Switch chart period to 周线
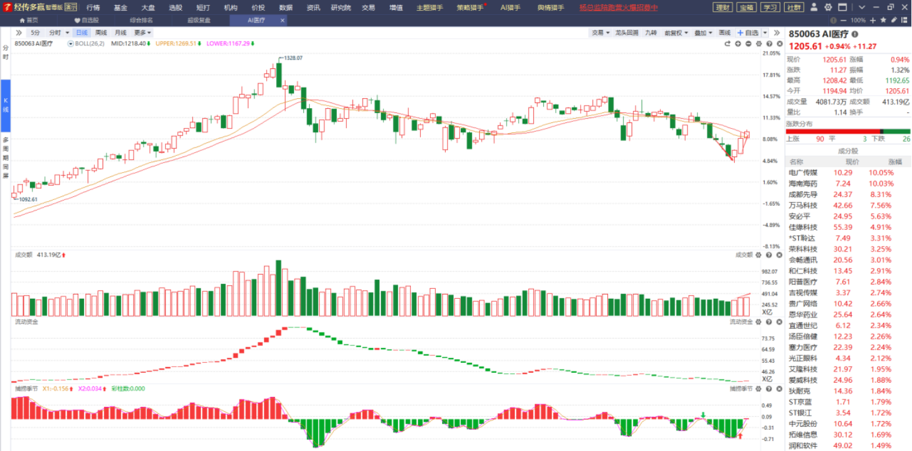Viewport: 912px width, 451px height. click(101, 32)
